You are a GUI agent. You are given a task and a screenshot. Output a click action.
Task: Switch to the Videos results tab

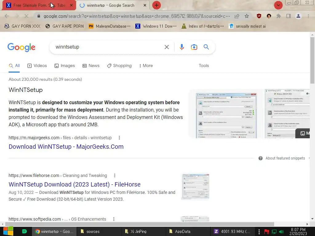[x=37, y=66]
